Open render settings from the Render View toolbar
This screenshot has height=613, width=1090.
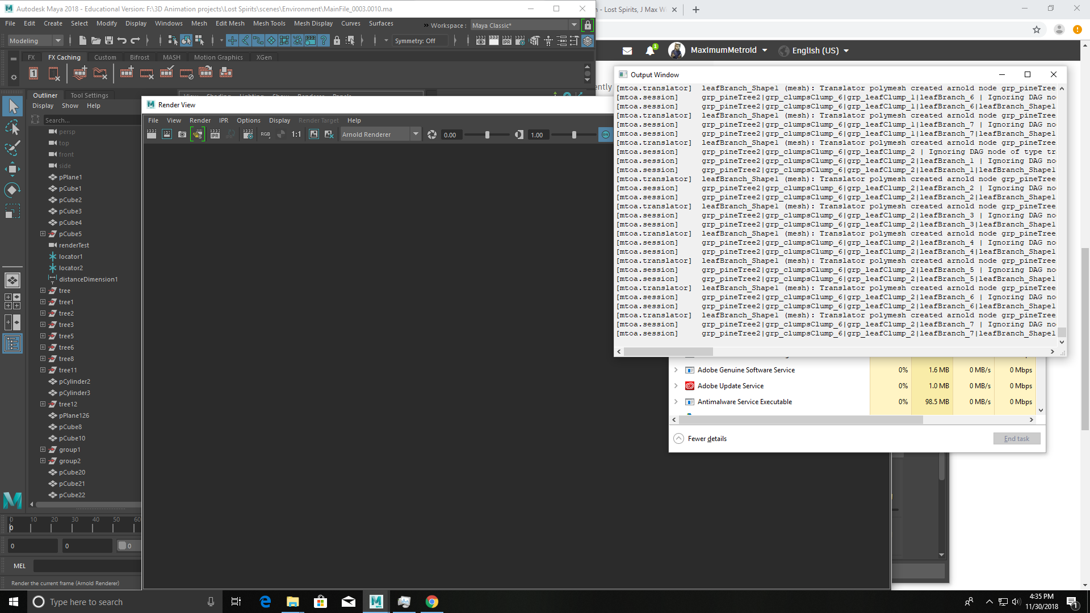click(x=248, y=134)
